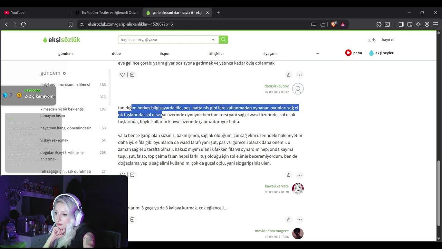
Task: Open kawaii kereste author profile
Action: click(x=277, y=186)
